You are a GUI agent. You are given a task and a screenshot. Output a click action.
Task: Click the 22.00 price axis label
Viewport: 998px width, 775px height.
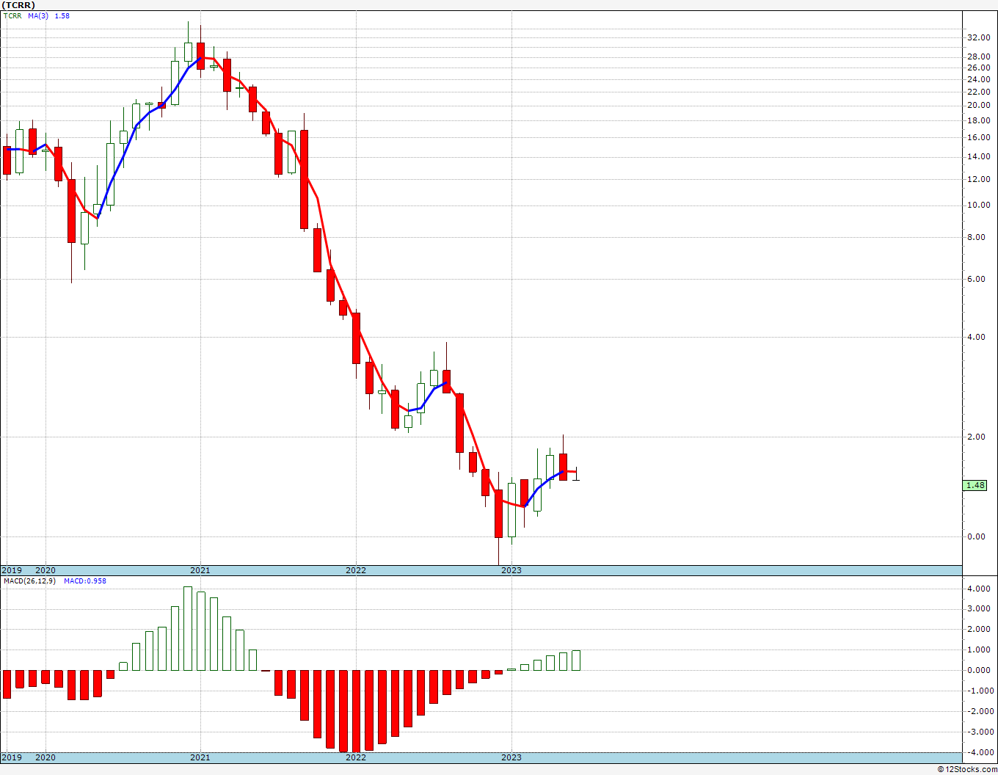pyautogui.click(x=978, y=92)
